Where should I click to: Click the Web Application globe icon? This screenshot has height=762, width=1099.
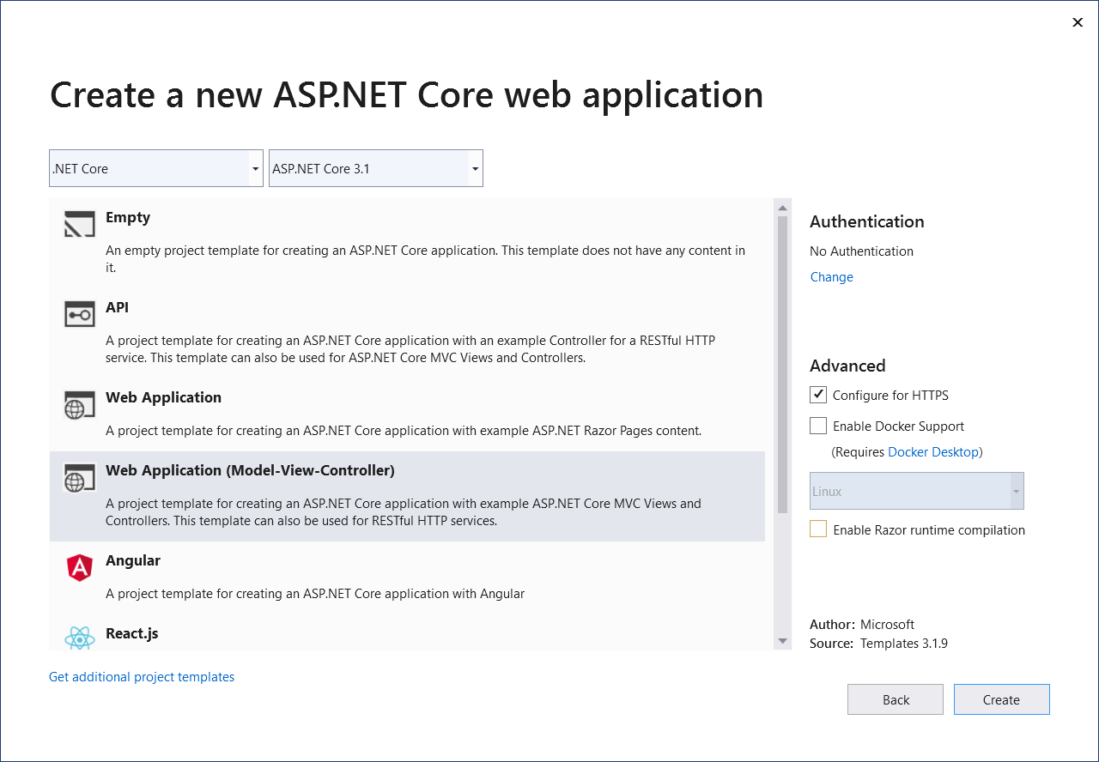tap(79, 404)
